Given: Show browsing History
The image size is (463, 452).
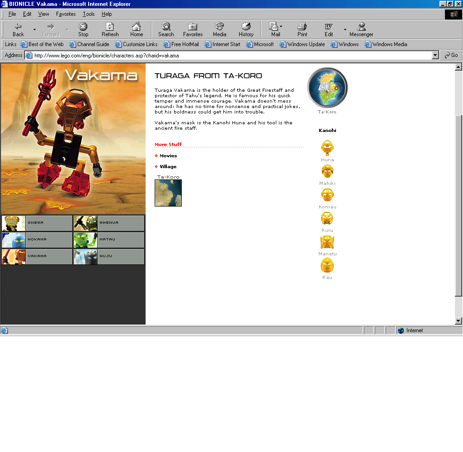Looking at the screenshot, I should 246,30.
